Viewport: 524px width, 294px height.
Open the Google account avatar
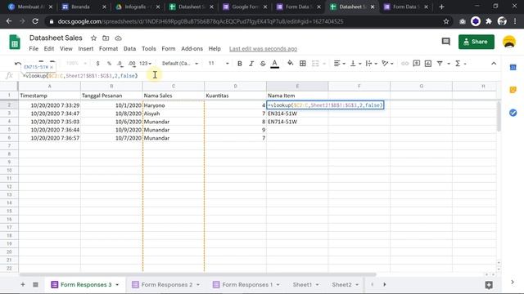click(509, 42)
